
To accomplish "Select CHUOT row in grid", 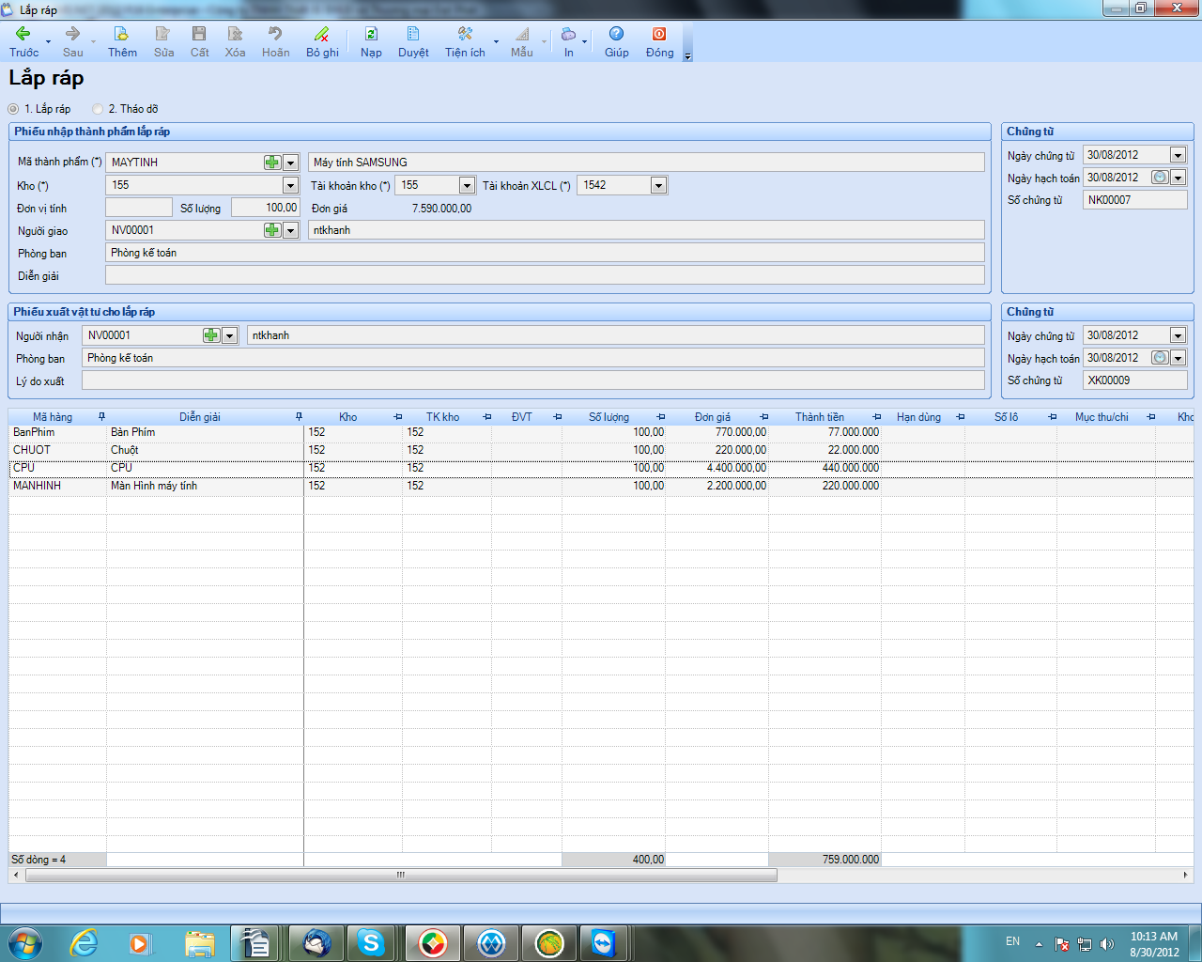I will 601,450.
